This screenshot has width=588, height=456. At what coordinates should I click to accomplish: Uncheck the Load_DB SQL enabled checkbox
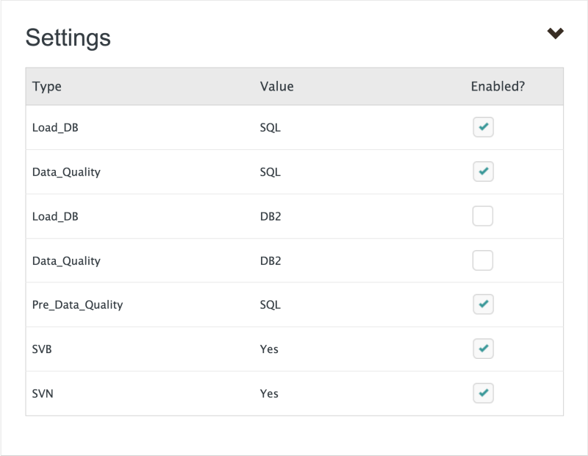(483, 127)
